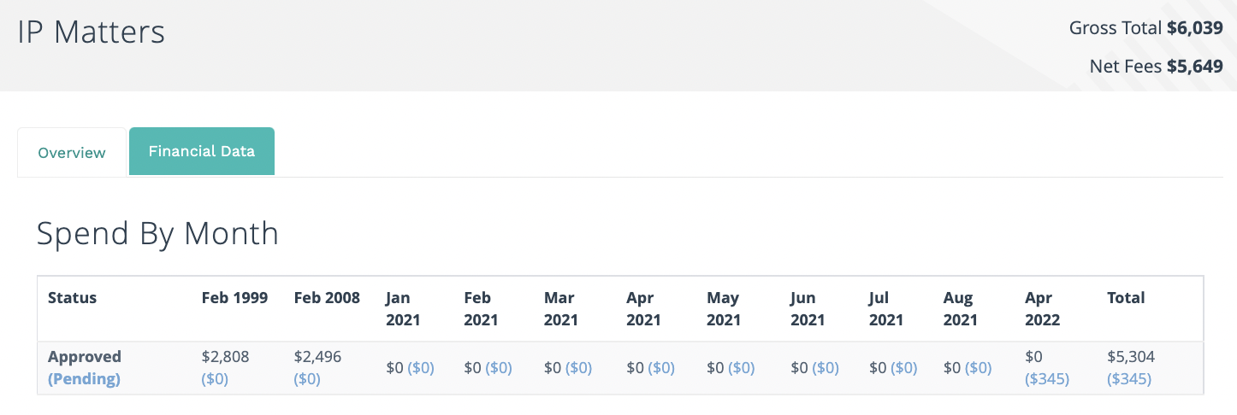
Task: Click the Jun 2021 pending ($0) link
Action: pos(826,368)
